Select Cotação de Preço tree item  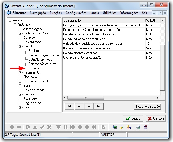coord(40,59)
